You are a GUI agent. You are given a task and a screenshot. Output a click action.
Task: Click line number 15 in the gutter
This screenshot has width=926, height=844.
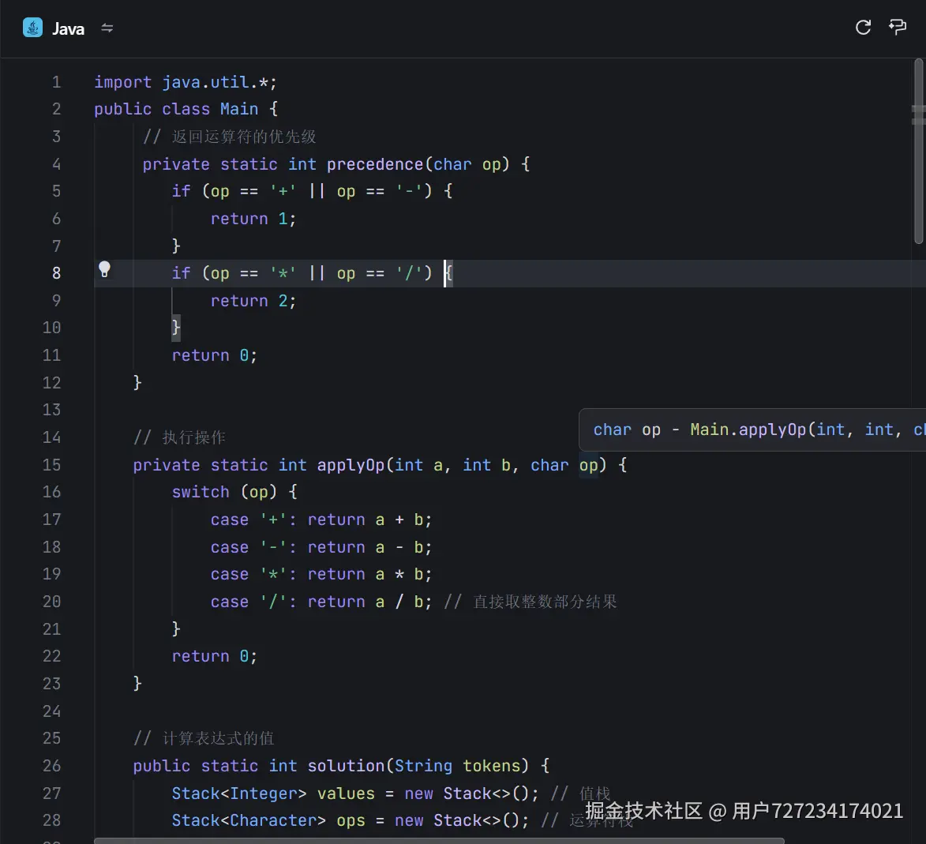pyautogui.click(x=51, y=465)
